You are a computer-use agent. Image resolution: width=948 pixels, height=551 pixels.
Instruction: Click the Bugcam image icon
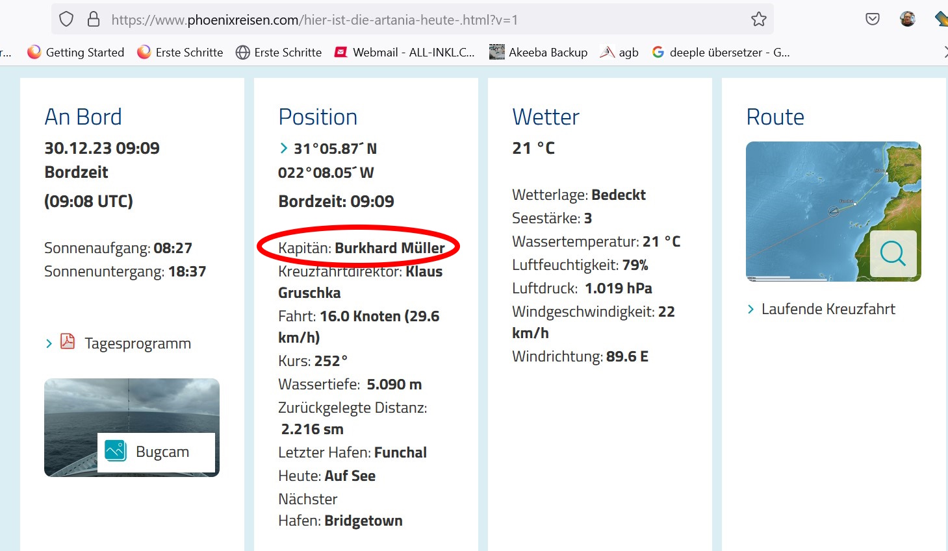pyautogui.click(x=116, y=451)
